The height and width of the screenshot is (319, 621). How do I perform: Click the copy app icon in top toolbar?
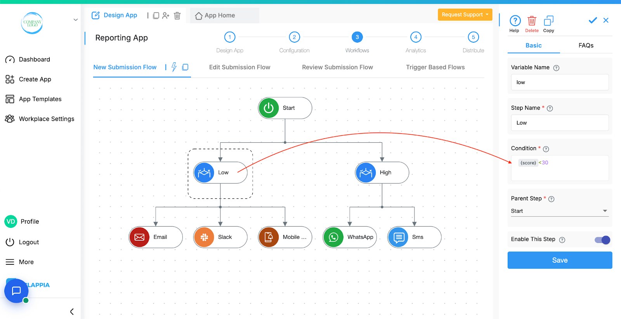pyautogui.click(x=156, y=16)
